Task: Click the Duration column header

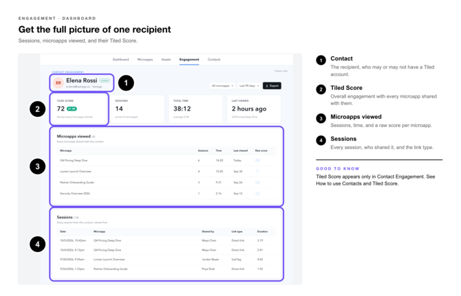Action: point(262,231)
